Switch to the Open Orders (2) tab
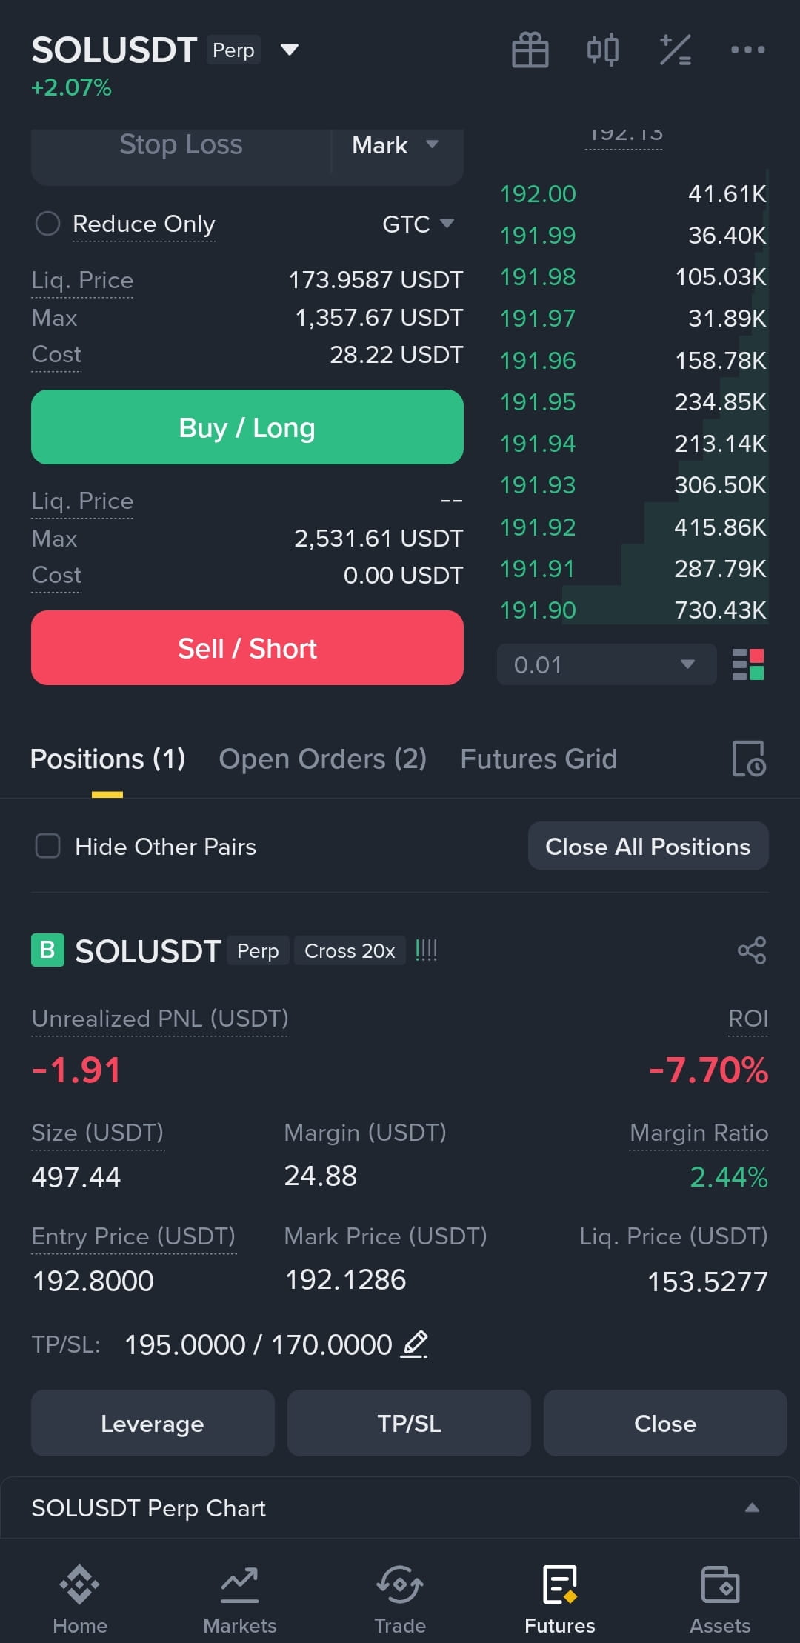Viewport: 800px width, 1643px height. coord(323,759)
